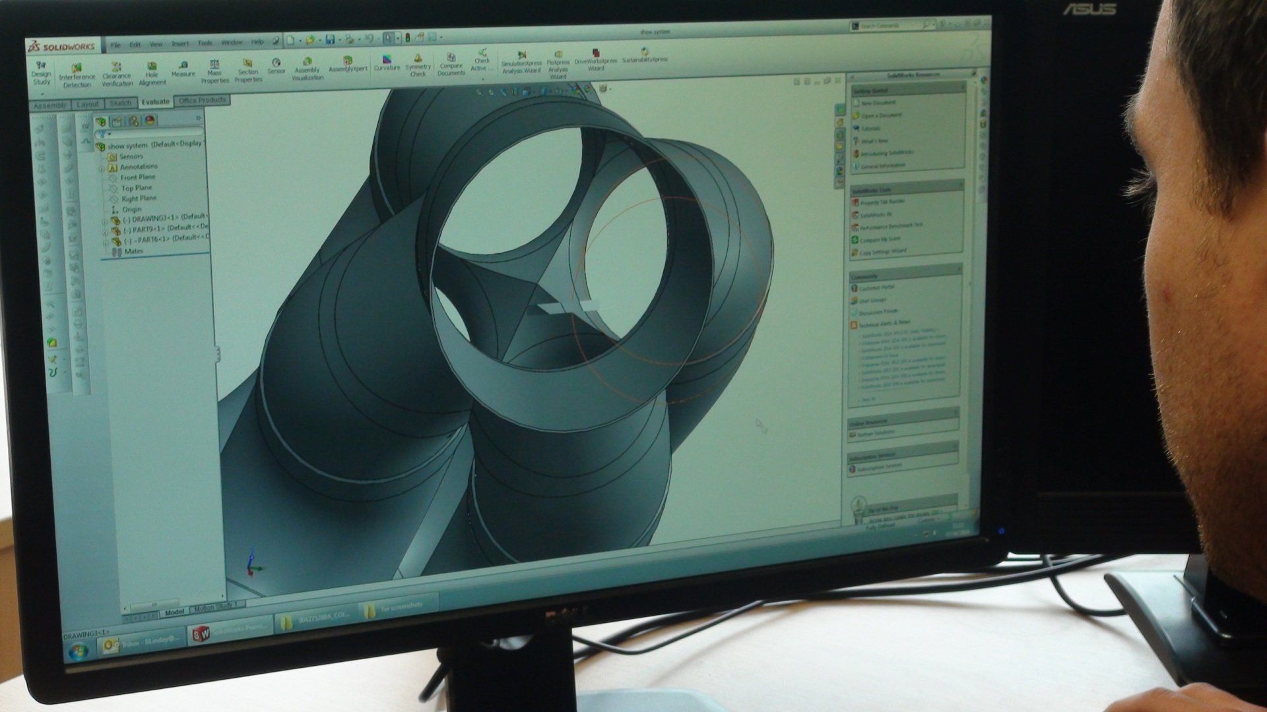Expand the PART9<1> component node
The width and height of the screenshot is (1267, 712).
tap(104, 232)
